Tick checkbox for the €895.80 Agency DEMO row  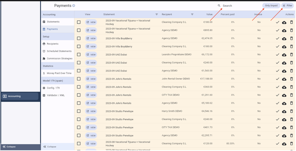79,30
